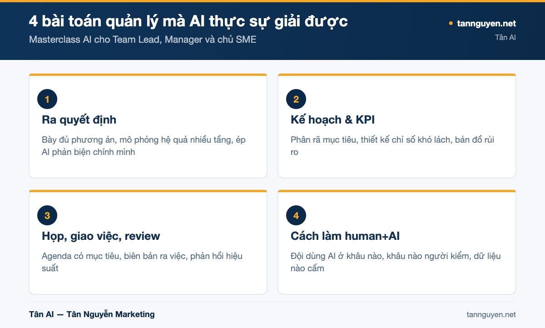Screen dimensions: 545x328
Task: Click description starting "Bày đủ phương án"
Action: click(144, 146)
